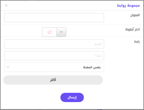Submit the form with إرسال button
Screen dimensions: 144x110
[x=72, y=97]
